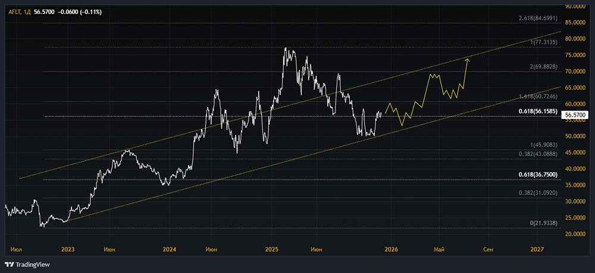The width and height of the screenshot is (595, 273).
Task: Click the 20.0000 price axis label
Action: click(x=575, y=234)
